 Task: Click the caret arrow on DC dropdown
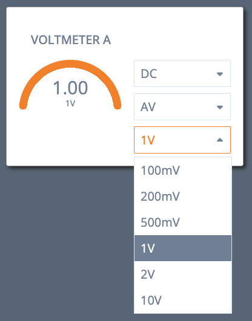(220, 74)
